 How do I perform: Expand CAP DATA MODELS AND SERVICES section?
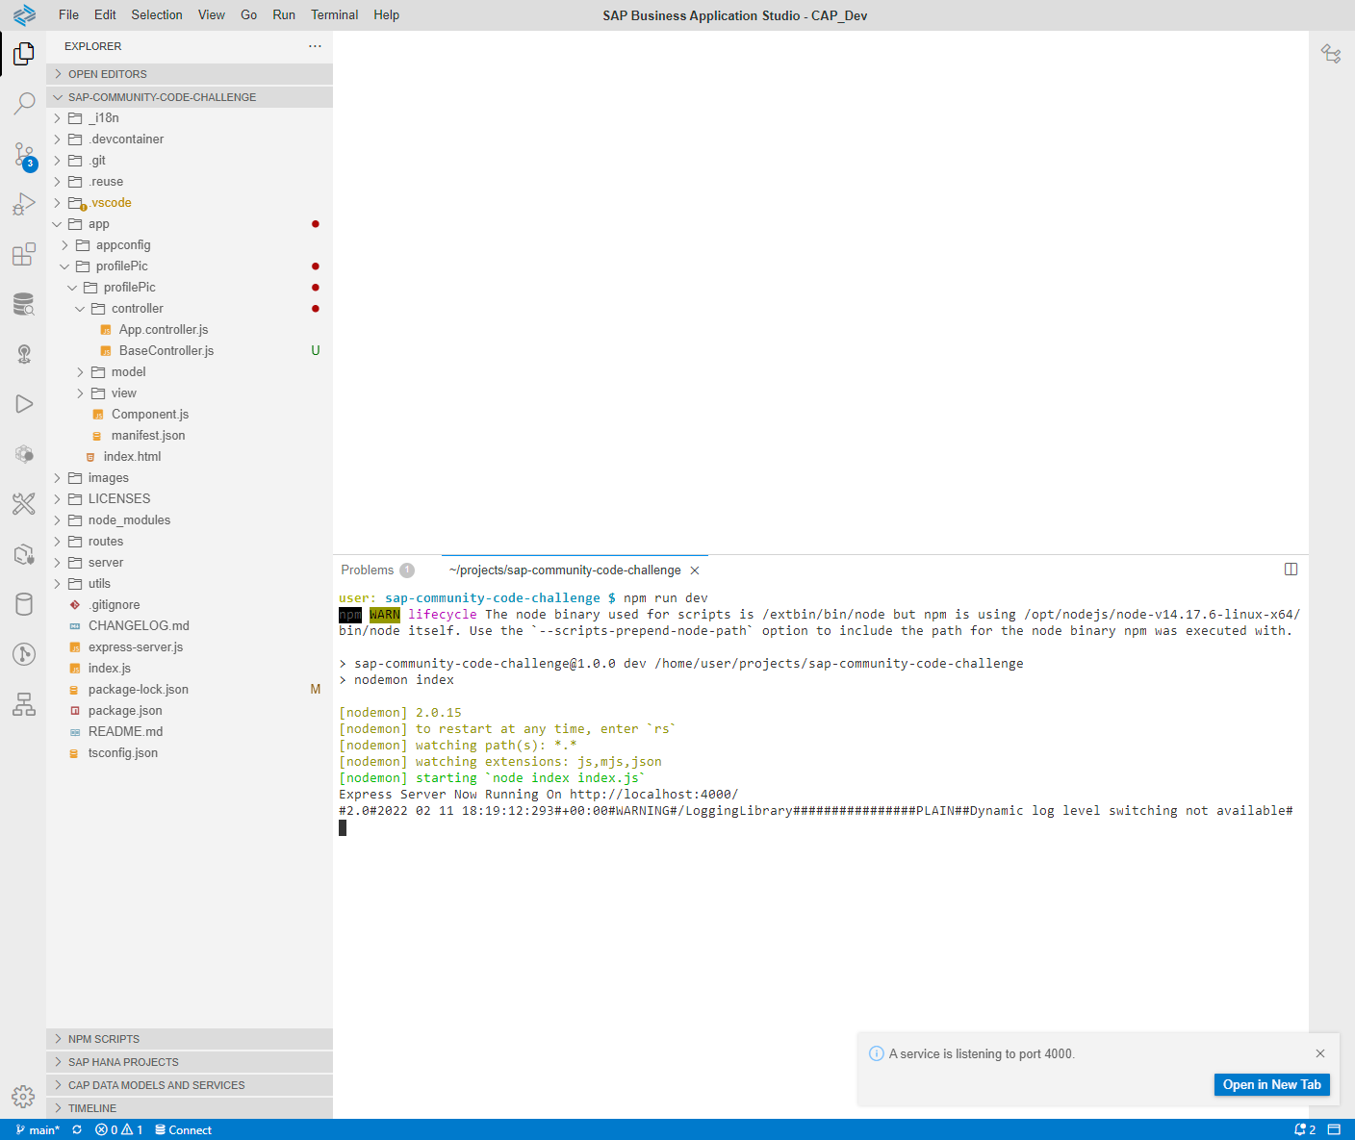point(190,1085)
